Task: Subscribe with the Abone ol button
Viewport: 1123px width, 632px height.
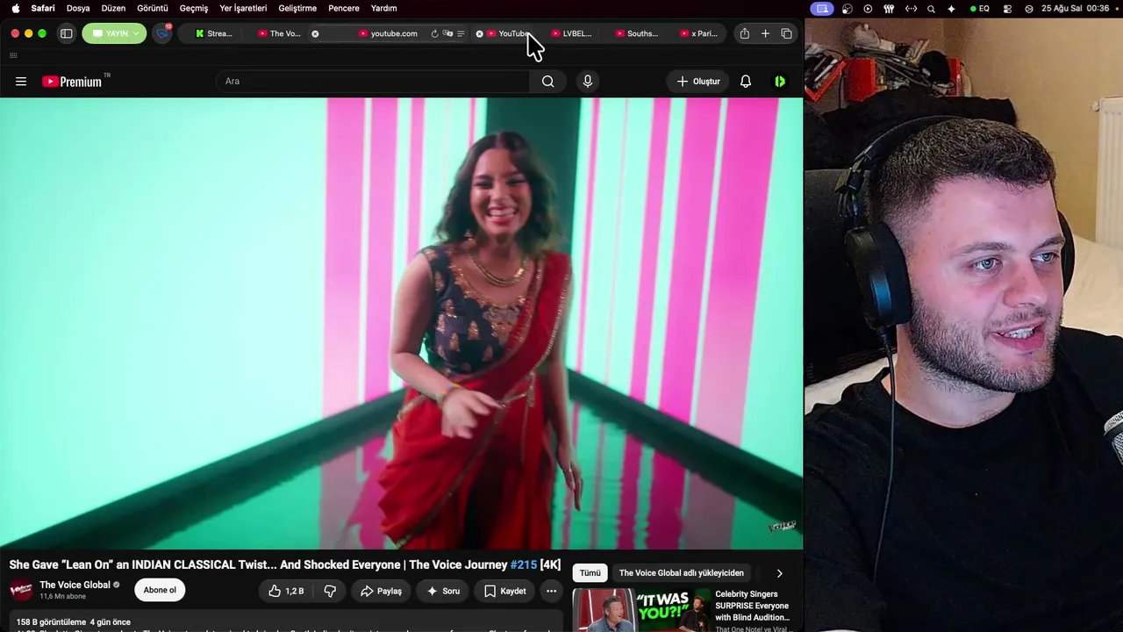Action: point(160,590)
